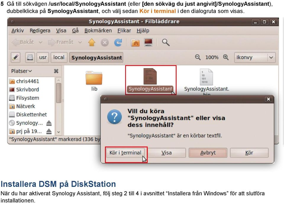The image size is (284, 203).
Task: Go up one folder with the arrow icon
Action: [x=92, y=43]
